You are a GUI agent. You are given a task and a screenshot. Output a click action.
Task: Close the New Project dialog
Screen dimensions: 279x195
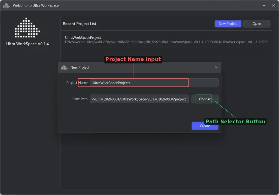pos(216,67)
